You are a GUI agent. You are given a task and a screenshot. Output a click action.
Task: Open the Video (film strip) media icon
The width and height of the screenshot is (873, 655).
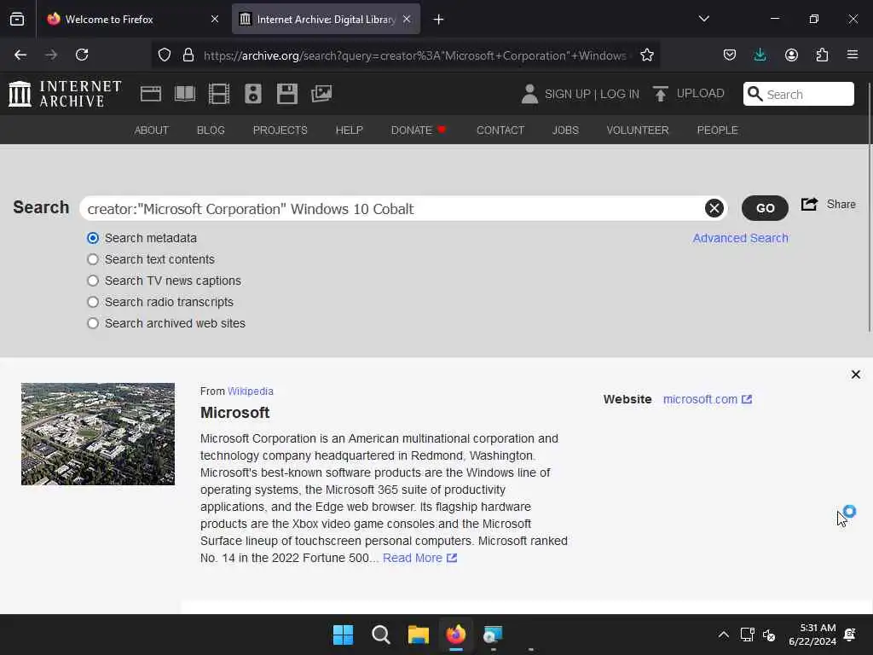(219, 94)
